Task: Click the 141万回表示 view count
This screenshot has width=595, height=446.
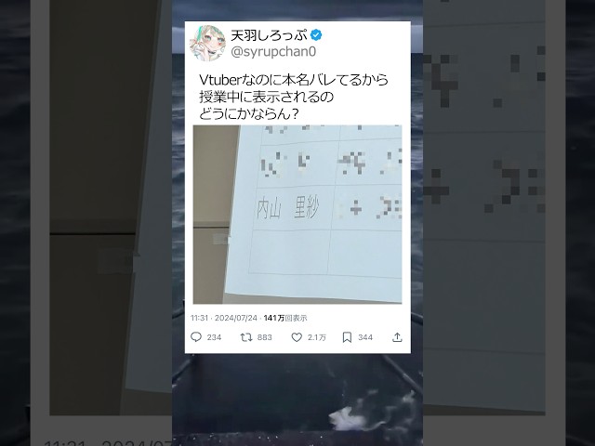Action: pos(285,318)
